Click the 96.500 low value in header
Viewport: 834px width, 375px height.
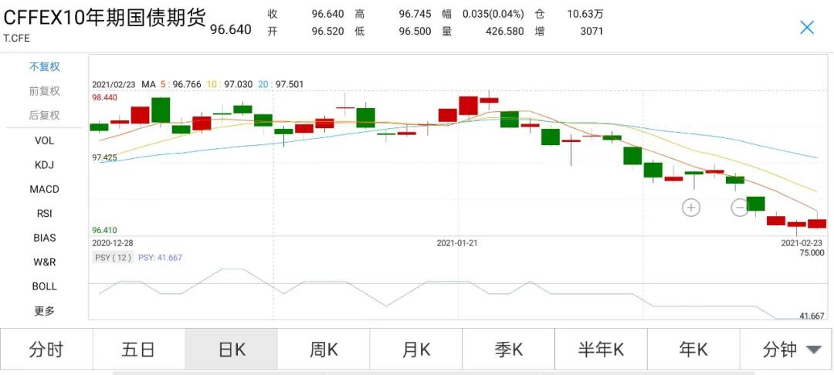pos(415,32)
